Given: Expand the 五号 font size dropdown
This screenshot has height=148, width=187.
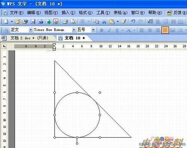Looking at the screenshot, I should click(x=93, y=30).
